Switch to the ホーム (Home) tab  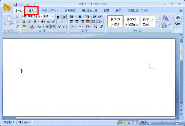(x=18, y=11)
